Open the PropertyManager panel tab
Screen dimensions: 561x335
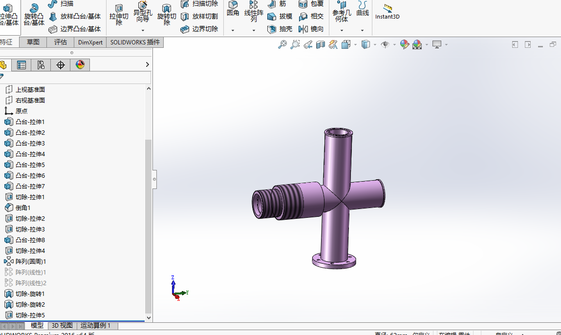pyautogui.click(x=22, y=65)
